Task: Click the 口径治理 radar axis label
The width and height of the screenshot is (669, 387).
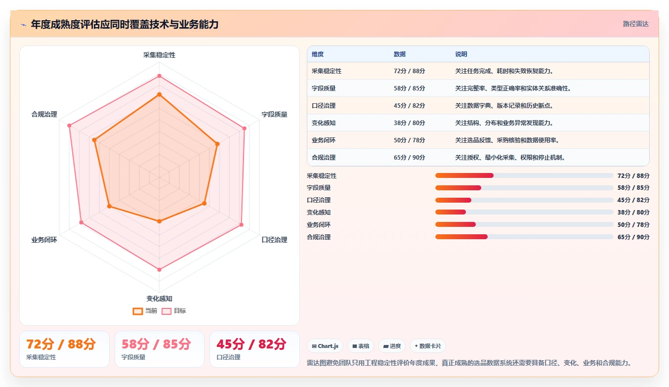Action: [274, 240]
